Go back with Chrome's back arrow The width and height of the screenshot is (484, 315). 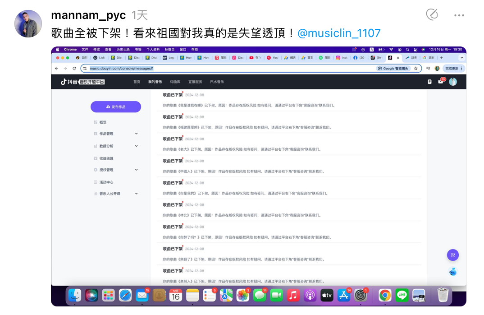click(x=56, y=68)
